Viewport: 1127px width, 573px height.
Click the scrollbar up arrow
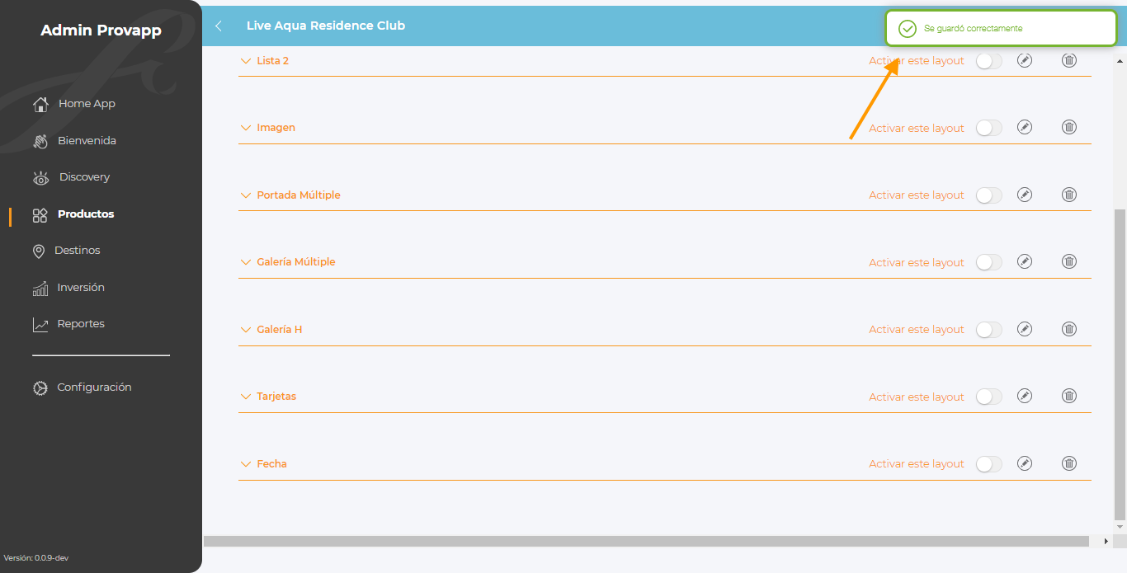tap(1120, 62)
